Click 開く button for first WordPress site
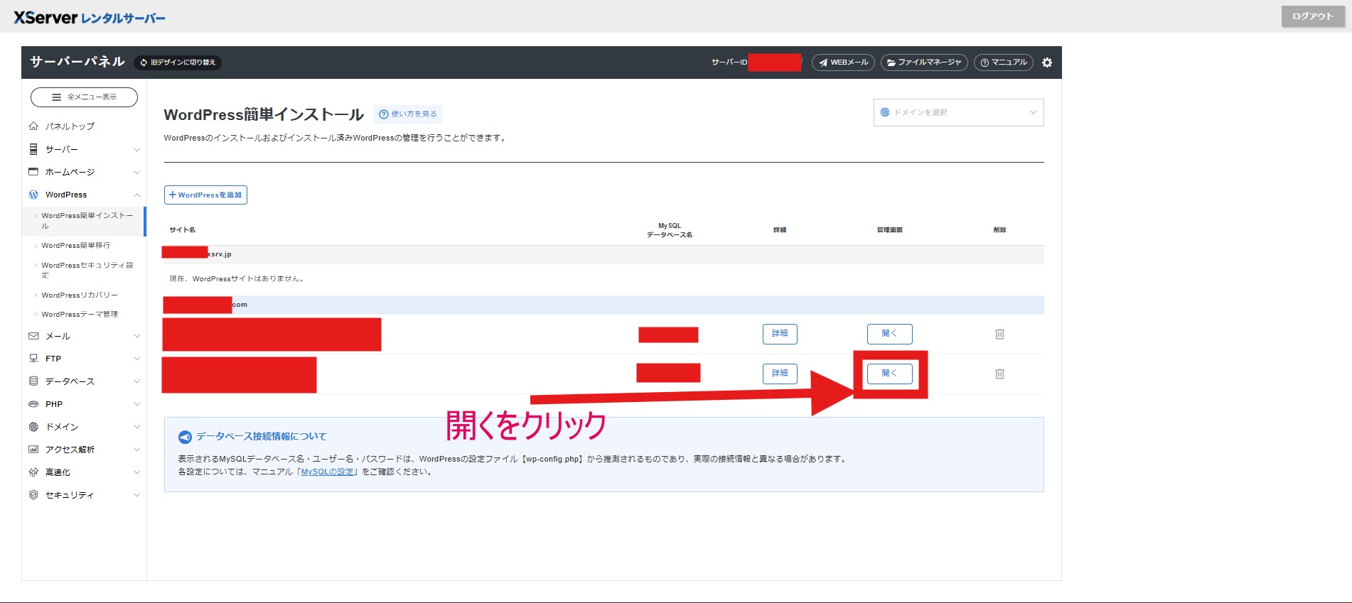 click(889, 334)
